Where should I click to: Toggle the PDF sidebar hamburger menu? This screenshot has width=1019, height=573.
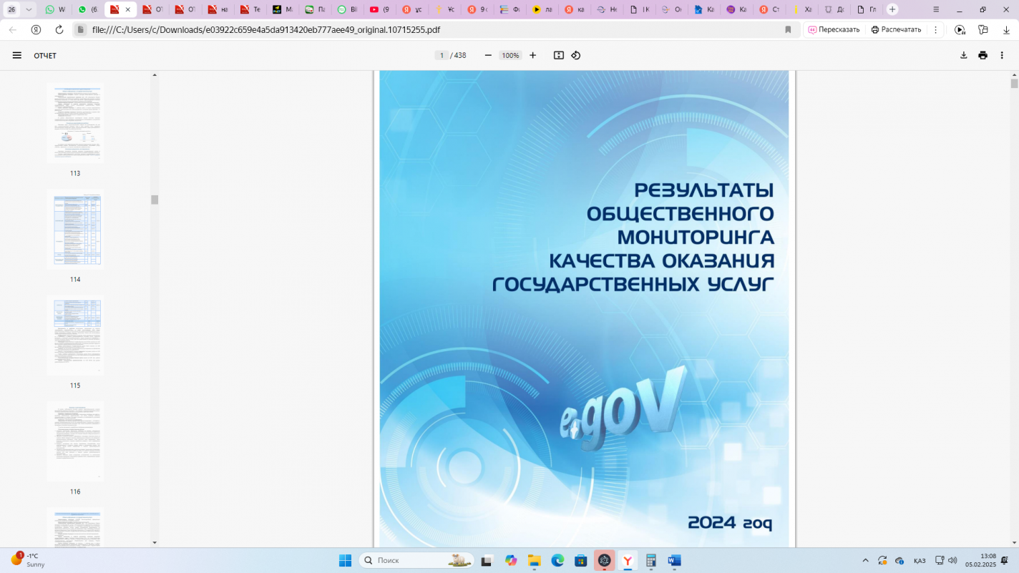[17, 55]
